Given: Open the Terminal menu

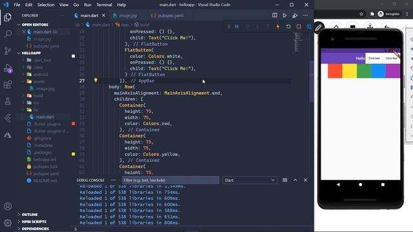Looking at the screenshot, I should [104, 5].
